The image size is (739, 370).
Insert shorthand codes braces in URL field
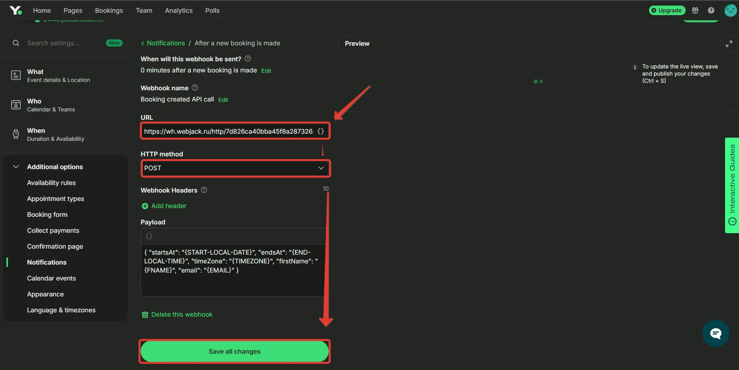(x=321, y=131)
